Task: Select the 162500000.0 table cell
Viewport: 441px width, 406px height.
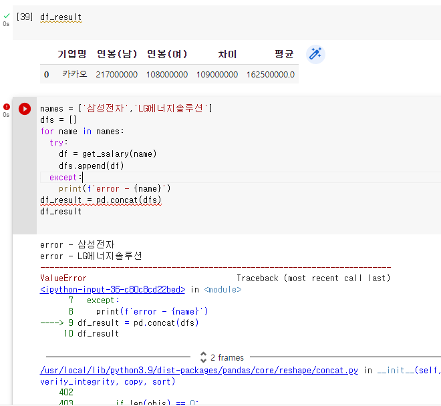Action: point(271,75)
